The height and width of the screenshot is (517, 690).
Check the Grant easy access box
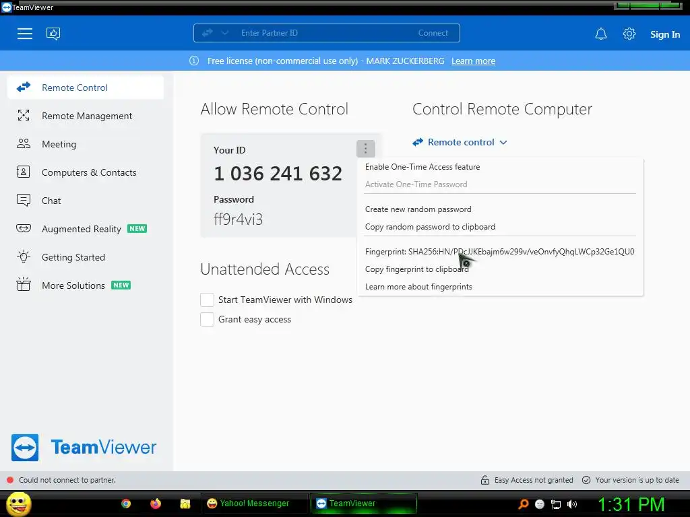click(208, 319)
